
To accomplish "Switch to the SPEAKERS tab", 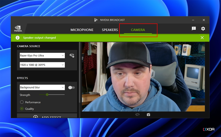I will (x=110, y=30).
